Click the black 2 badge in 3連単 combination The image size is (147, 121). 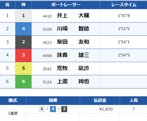64,109
